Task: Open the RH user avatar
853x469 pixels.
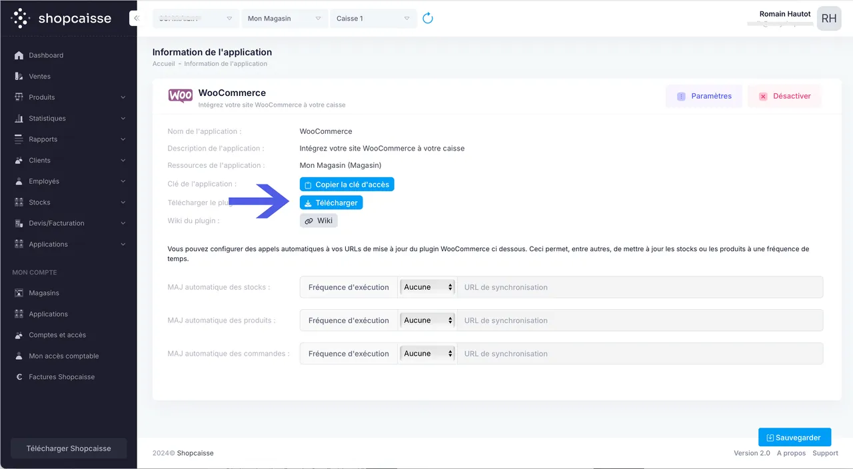Action: [x=829, y=19]
